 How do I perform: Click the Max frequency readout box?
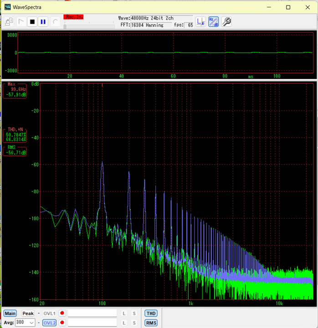15,90
